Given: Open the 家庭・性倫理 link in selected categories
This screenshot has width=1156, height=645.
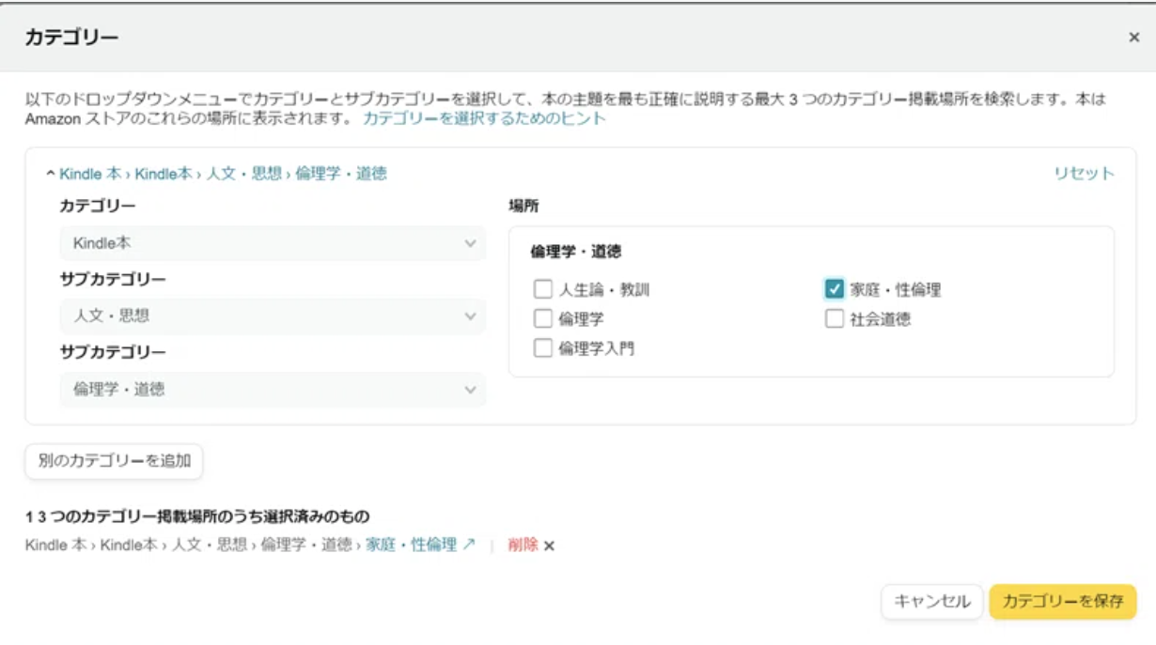Looking at the screenshot, I should [411, 545].
